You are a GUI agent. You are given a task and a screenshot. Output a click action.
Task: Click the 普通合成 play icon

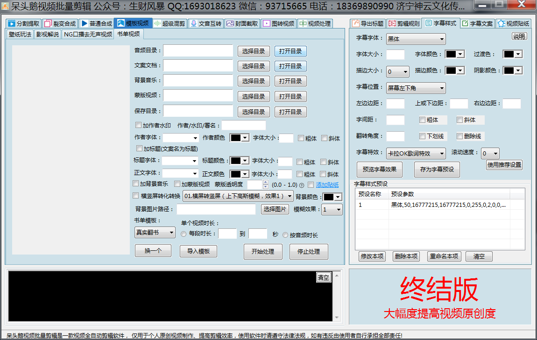pos(84,23)
